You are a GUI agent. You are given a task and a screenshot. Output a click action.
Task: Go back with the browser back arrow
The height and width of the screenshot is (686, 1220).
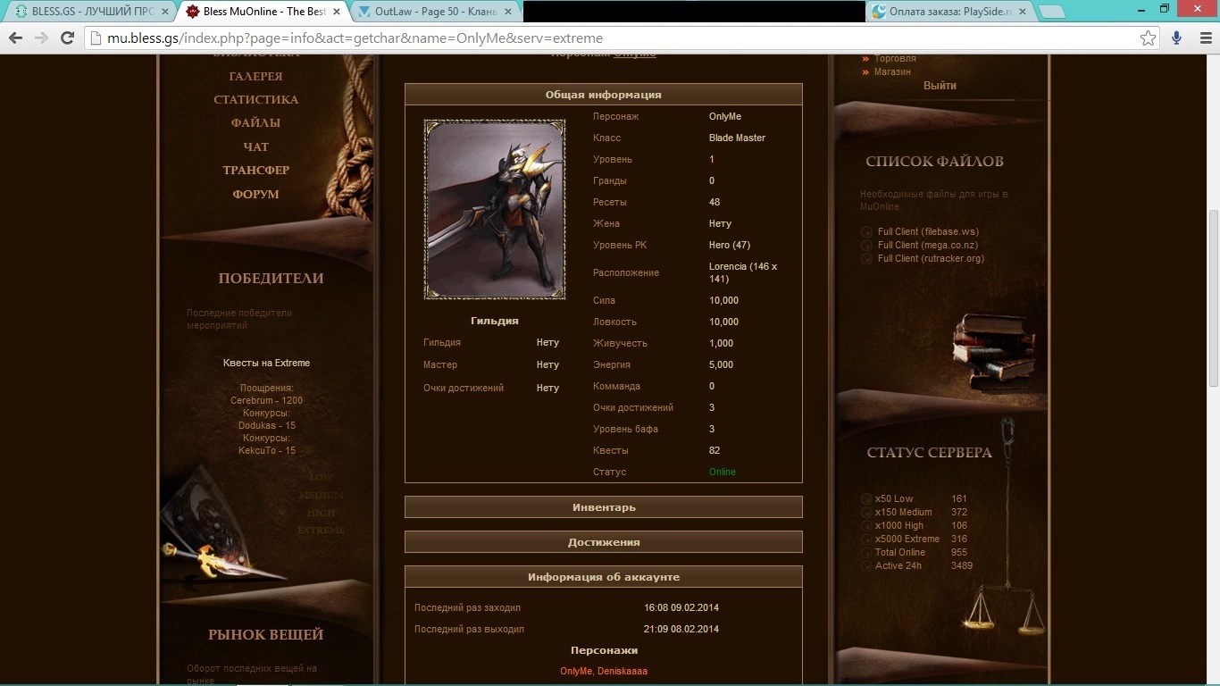(15, 38)
